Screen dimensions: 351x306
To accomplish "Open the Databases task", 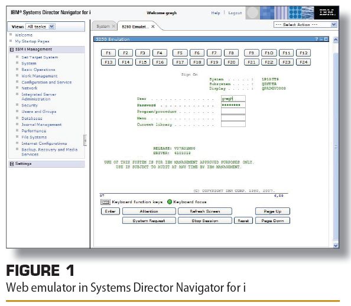I will pyautogui.click(x=32, y=118).
